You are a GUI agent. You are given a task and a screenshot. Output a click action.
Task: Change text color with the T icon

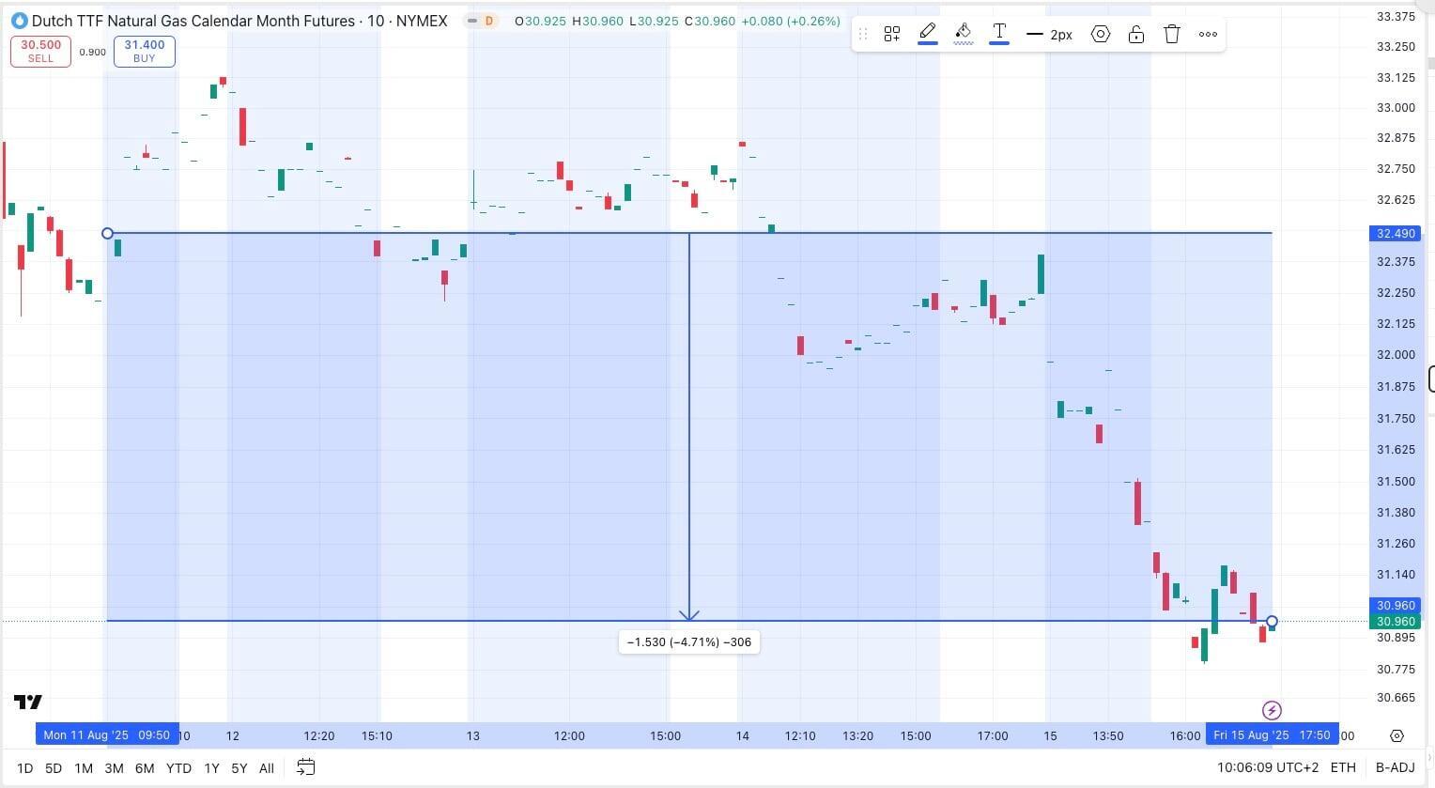(x=999, y=34)
